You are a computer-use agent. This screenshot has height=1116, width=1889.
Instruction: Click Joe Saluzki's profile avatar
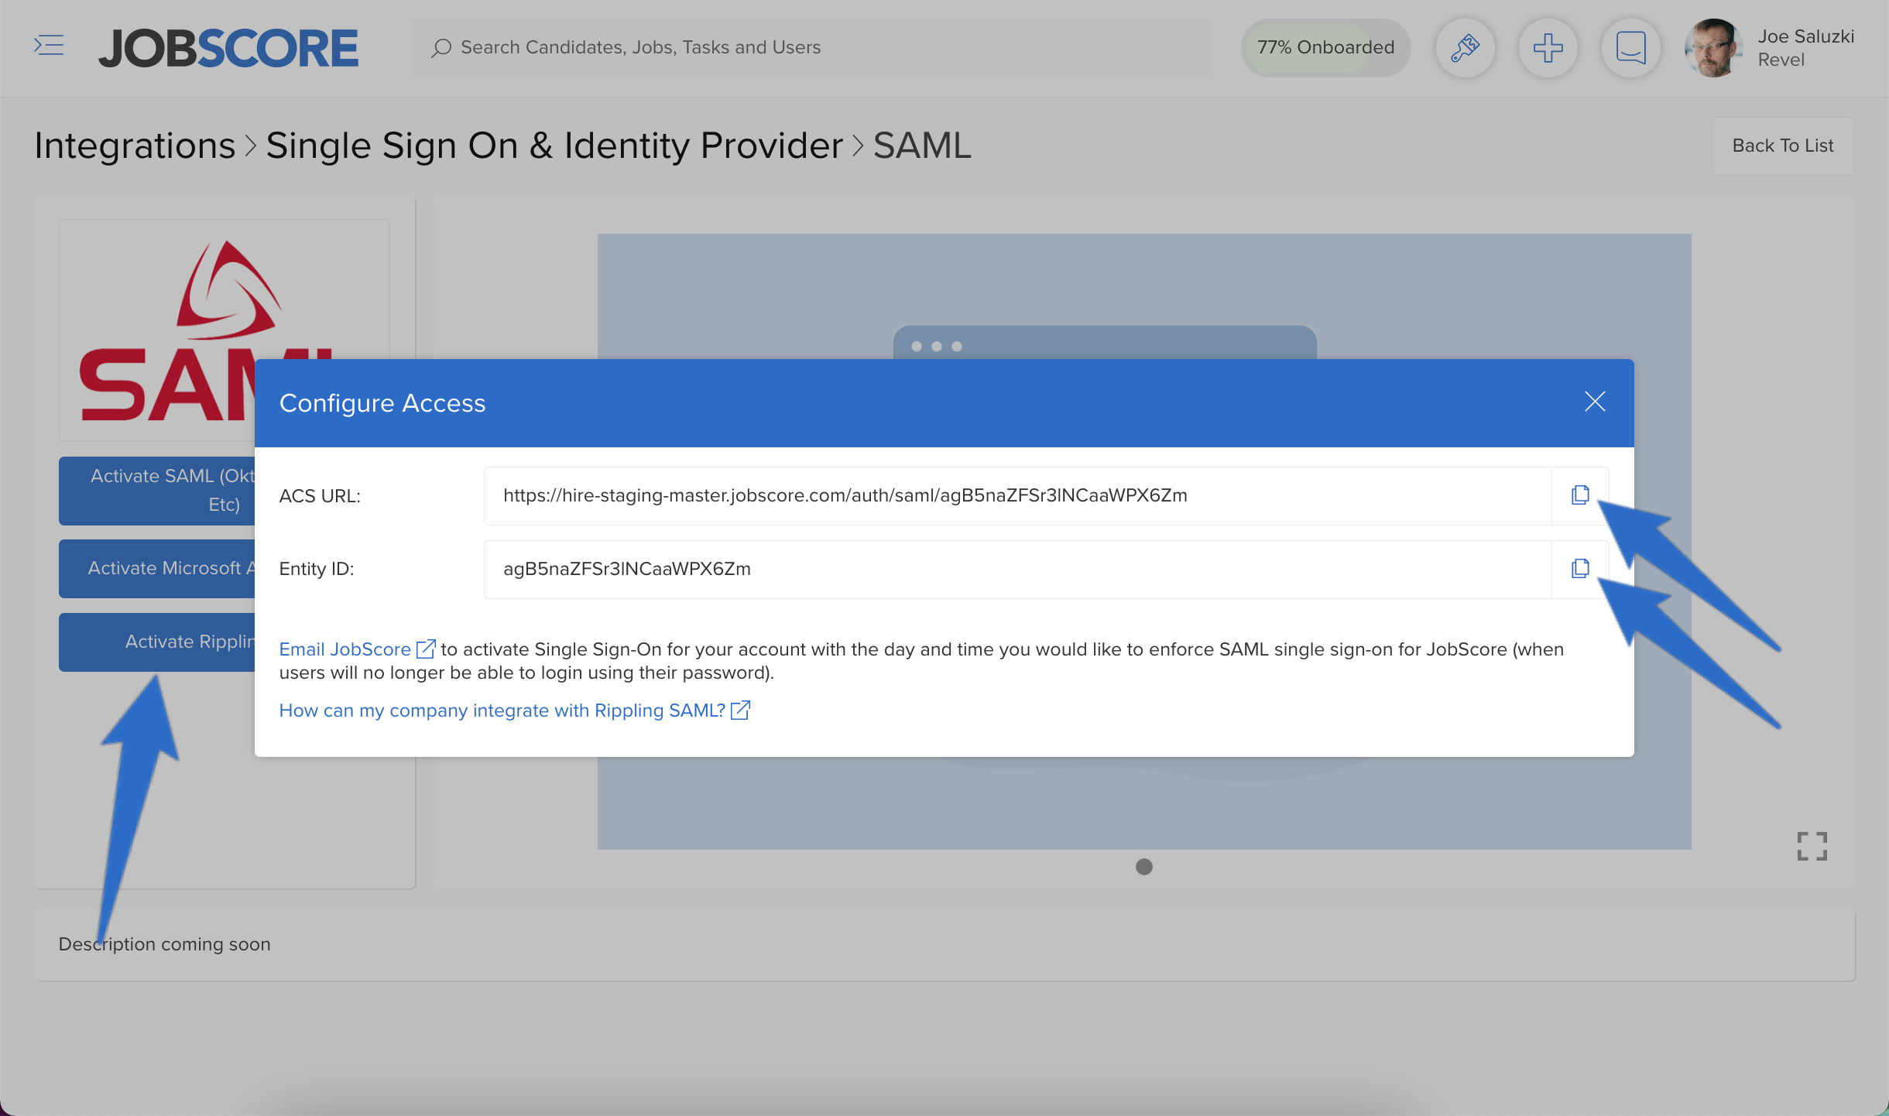[1713, 48]
